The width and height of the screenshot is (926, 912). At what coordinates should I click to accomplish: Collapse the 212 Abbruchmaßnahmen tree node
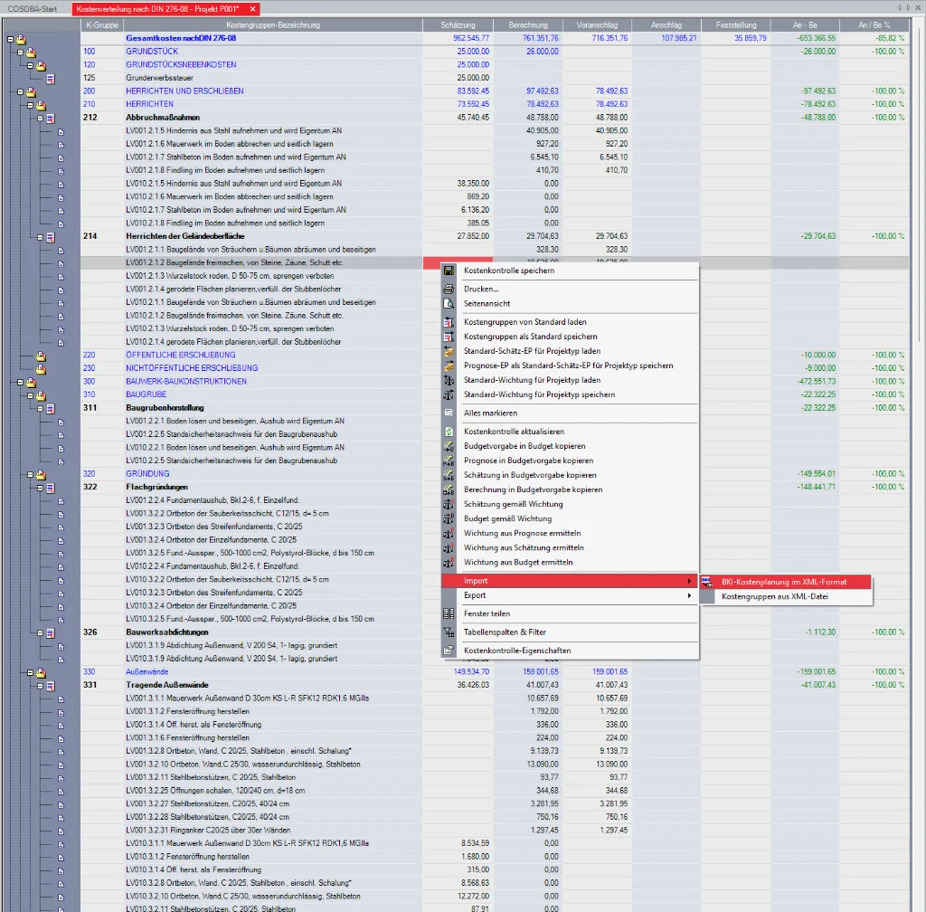(x=40, y=118)
